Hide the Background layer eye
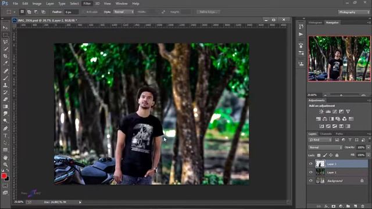 click(x=311, y=181)
